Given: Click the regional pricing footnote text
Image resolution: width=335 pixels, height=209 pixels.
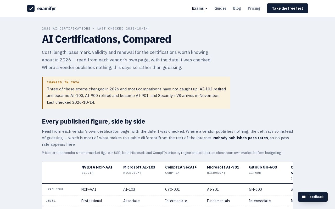Looking at the screenshot, I should click(162, 153).
